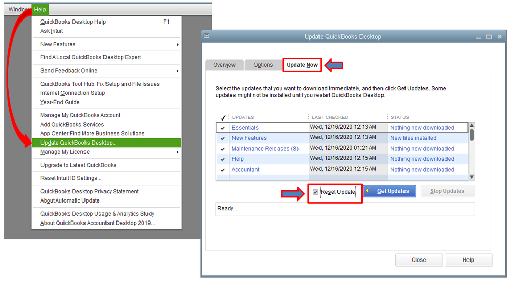Open the New Features update link
The height and width of the screenshot is (281, 511).
point(249,138)
